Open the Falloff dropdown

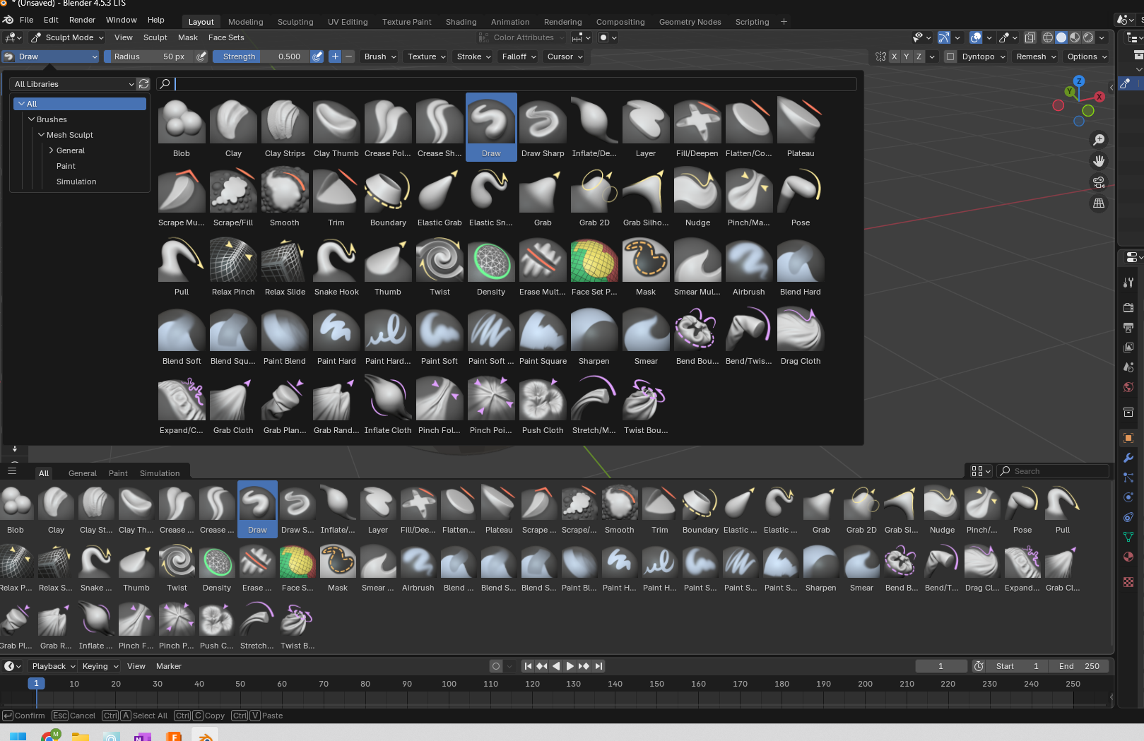(519, 57)
